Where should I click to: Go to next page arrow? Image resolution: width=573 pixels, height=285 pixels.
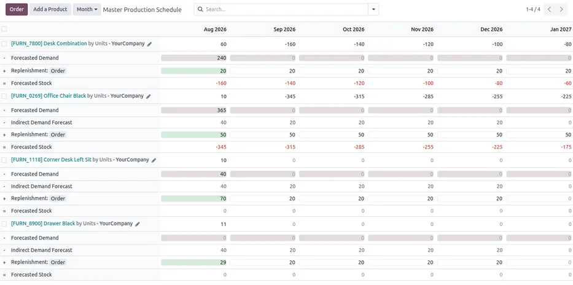[x=561, y=9]
